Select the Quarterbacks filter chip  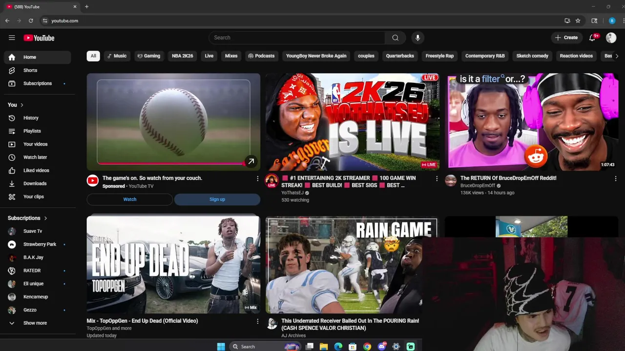point(400,56)
